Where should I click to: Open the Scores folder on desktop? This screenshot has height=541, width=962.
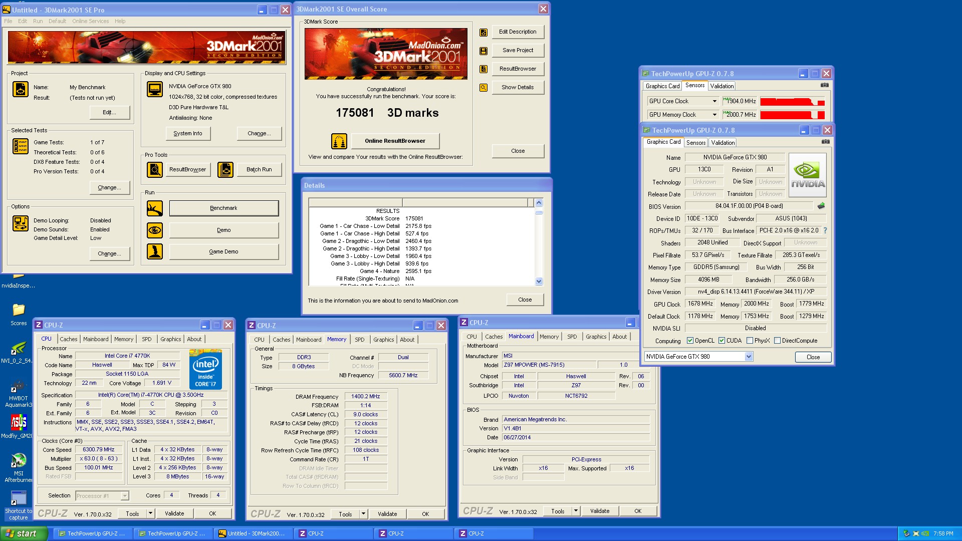tap(19, 315)
